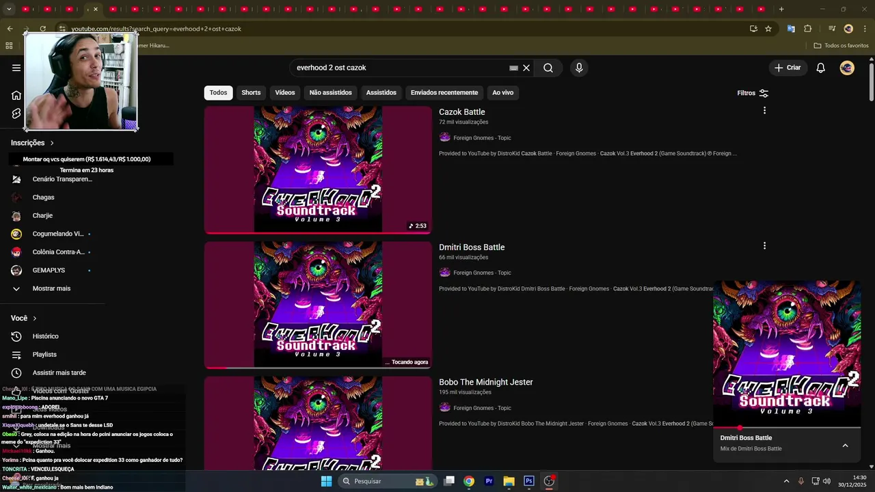Open Todos os favoritos bookmarks folder
The height and width of the screenshot is (492, 875).
point(841,46)
